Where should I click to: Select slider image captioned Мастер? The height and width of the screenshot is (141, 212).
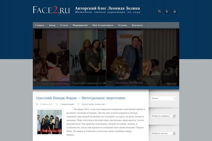point(161,57)
